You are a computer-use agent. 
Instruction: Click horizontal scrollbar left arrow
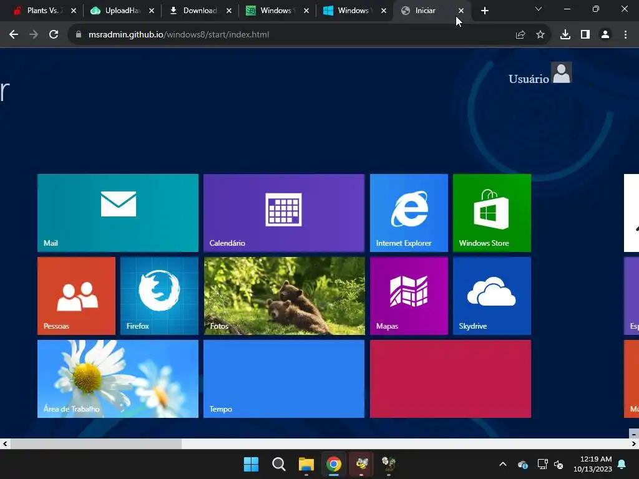5,444
